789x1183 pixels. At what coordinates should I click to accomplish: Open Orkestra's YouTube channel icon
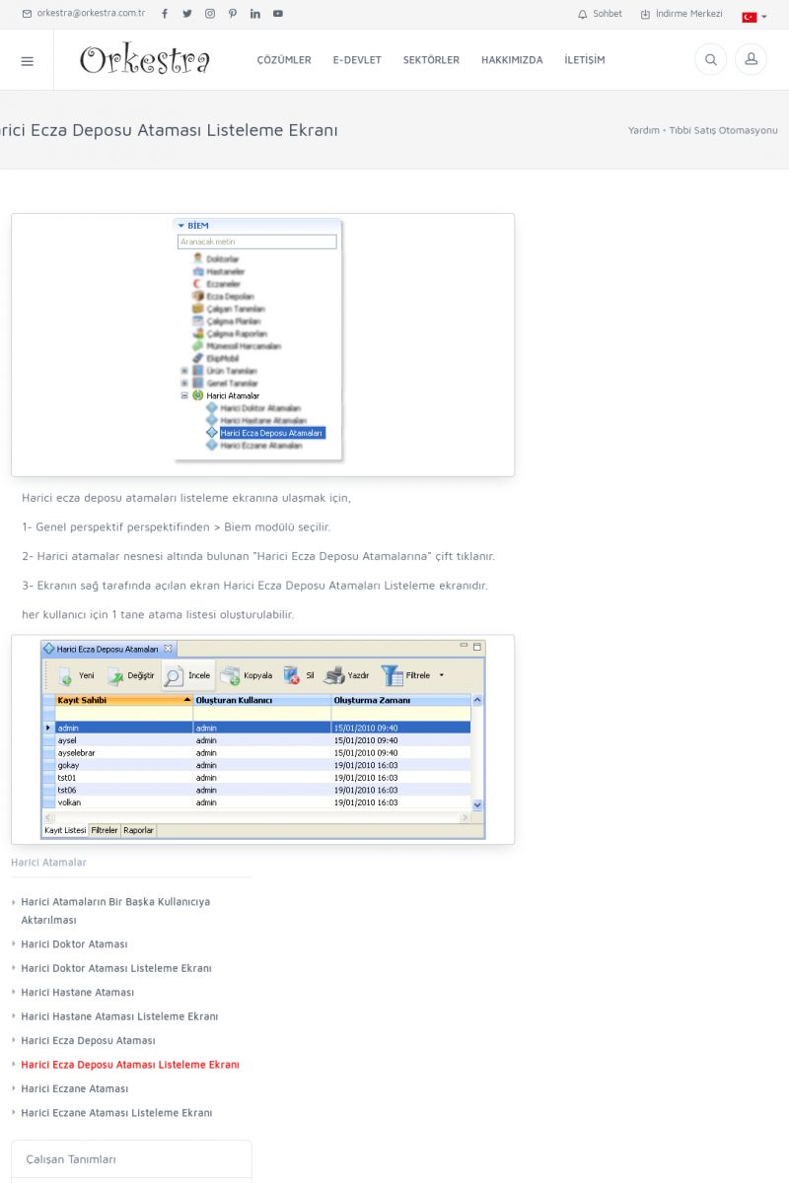click(x=278, y=14)
